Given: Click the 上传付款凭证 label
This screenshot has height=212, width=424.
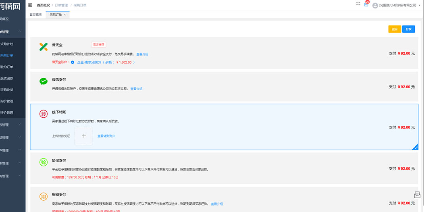Looking at the screenshot, I should 61,136.
